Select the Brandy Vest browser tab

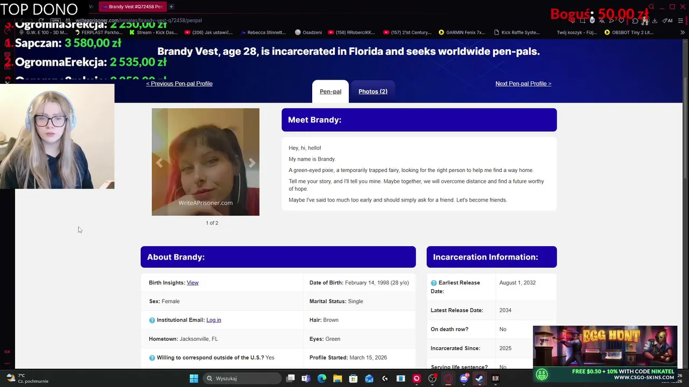pos(132,6)
